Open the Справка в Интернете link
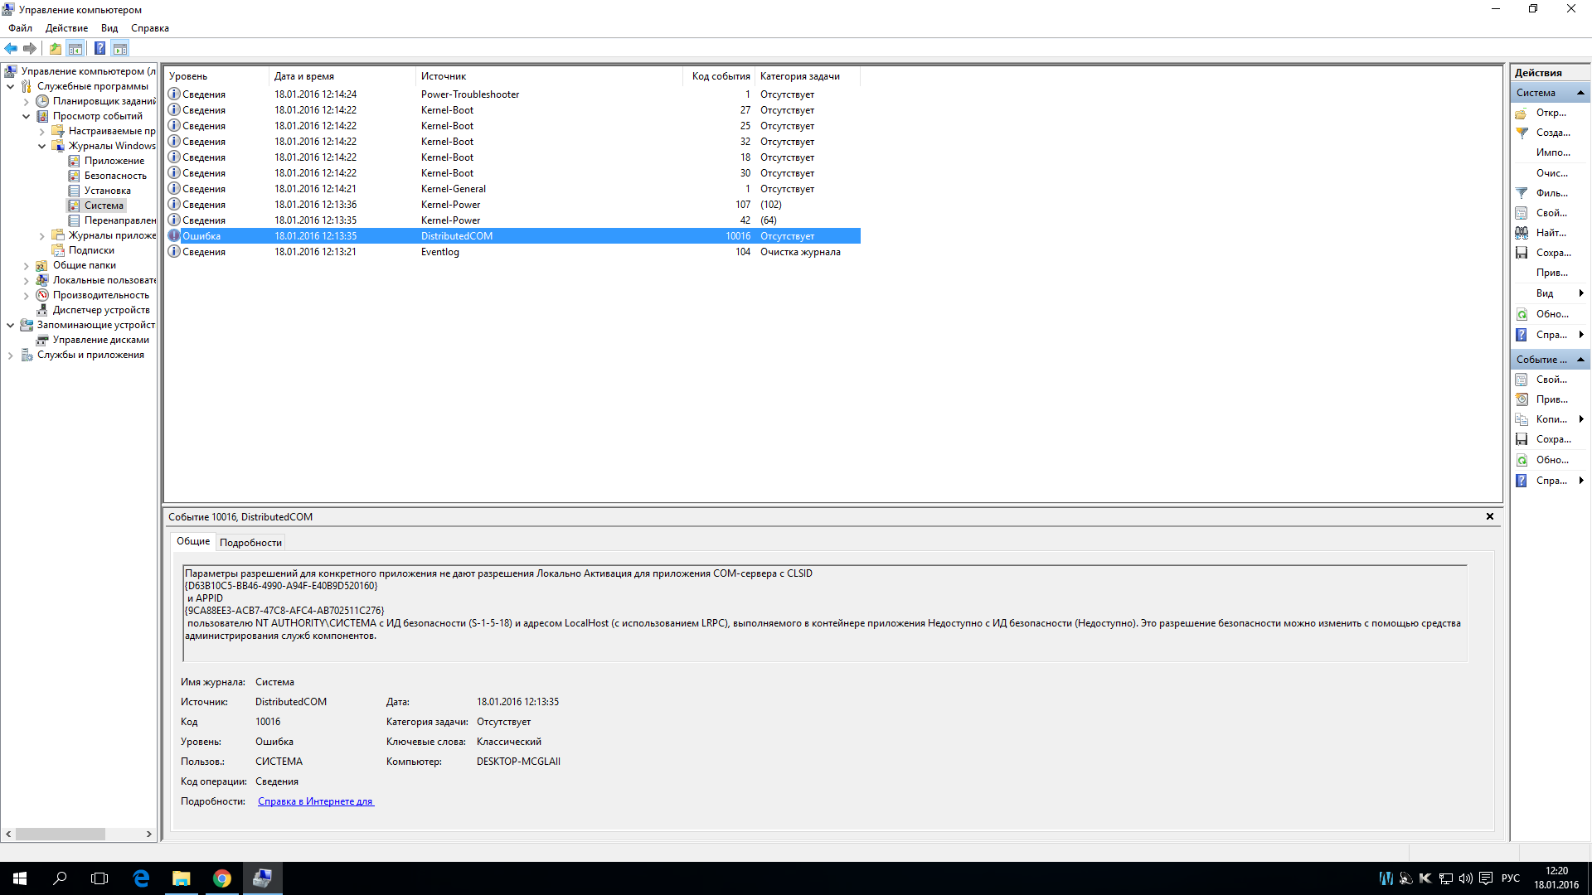The height and width of the screenshot is (895, 1592). (315, 801)
